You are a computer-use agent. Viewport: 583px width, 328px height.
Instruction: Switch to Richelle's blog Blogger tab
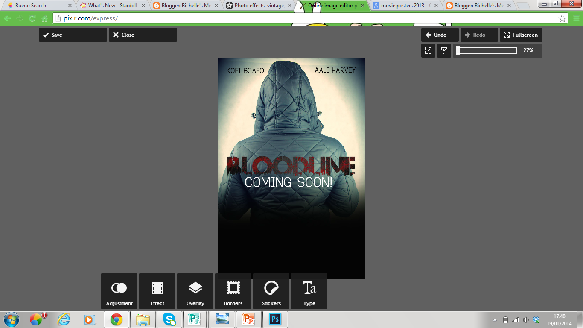point(478,6)
